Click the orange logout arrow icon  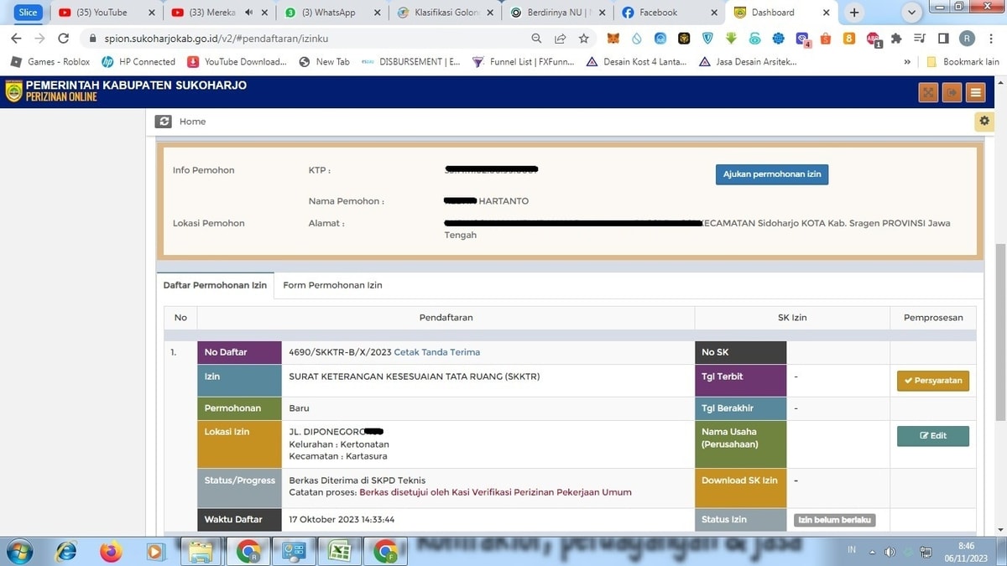coord(951,92)
